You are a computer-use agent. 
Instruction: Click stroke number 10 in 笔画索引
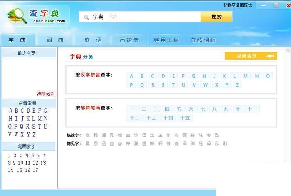[x=20, y=163]
